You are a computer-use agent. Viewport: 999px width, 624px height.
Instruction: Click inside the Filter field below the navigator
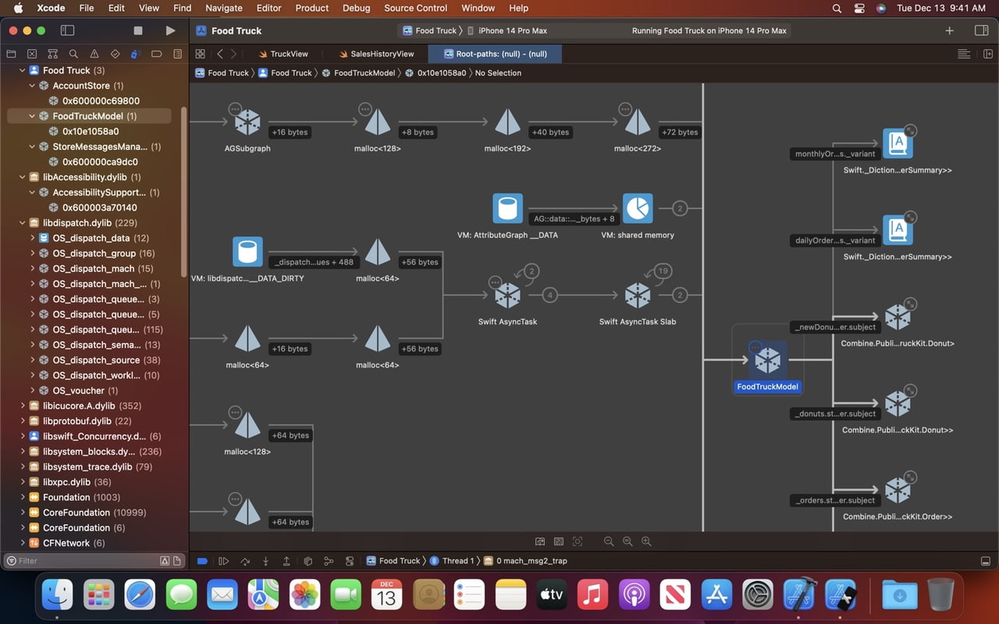coord(78,560)
